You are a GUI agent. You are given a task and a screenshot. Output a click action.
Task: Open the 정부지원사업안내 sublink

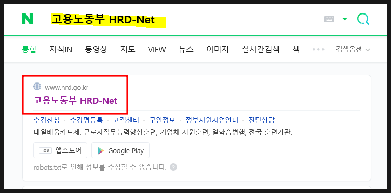point(212,120)
